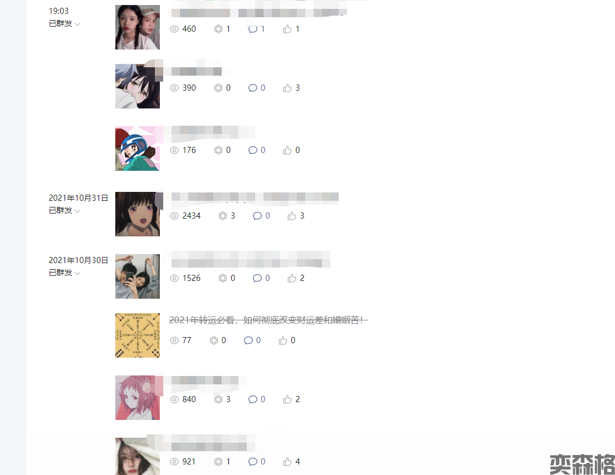Open the pink-haired anime girl thumbnail
The width and height of the screenshot is (615, 475).
(x=137, y=398)
